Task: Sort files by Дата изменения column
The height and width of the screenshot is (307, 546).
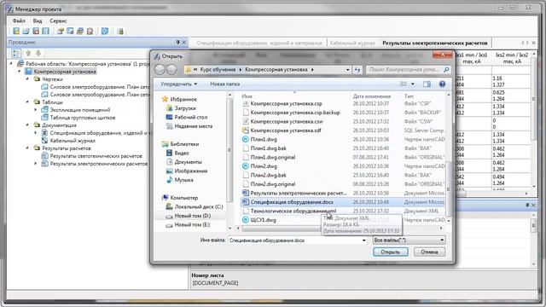Action: point(372,96)
